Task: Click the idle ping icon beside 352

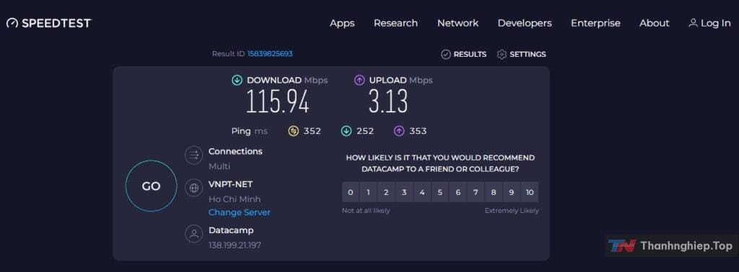Action: coord(294,131)
